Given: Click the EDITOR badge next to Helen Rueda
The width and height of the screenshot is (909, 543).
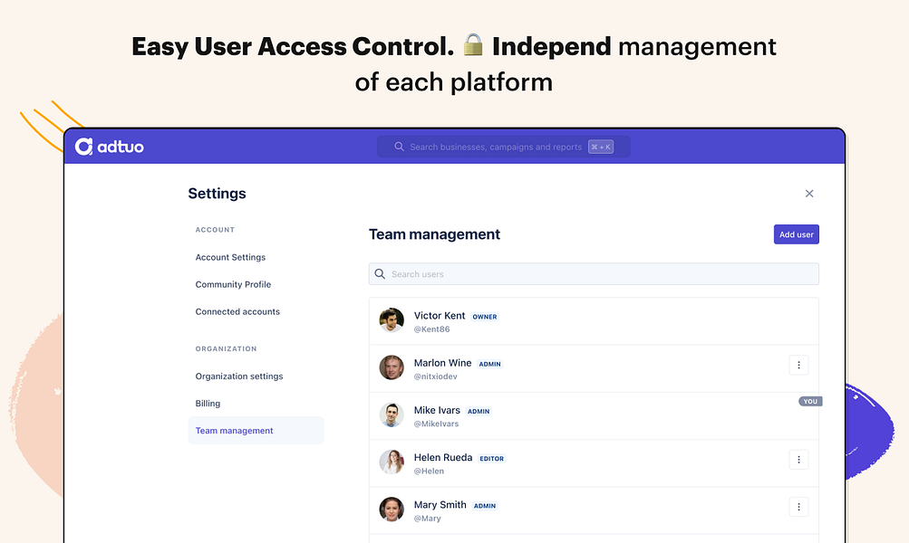Looking at the screenshot, I should 491,459.
